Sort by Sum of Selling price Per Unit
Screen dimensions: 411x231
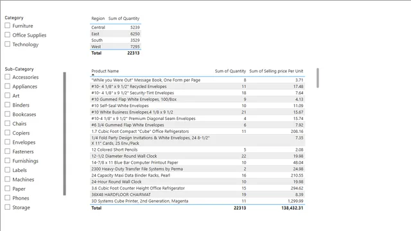[276, 71]
